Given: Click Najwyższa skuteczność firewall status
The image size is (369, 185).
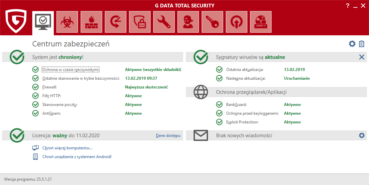Looking at the screenshot, I should [147, 87].
